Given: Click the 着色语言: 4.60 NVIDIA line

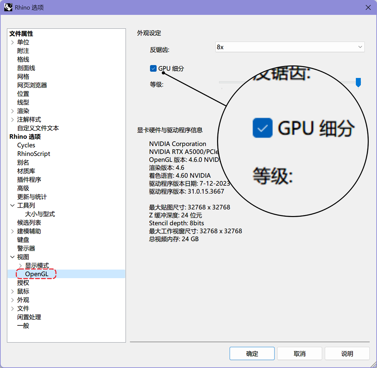Looking at the screenshot, I should (180, 175).
